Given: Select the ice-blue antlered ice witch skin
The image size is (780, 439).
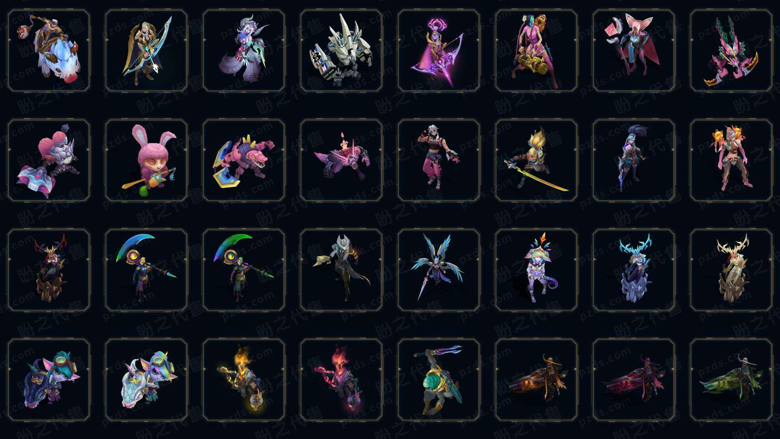Looking at the screenshot, I should click(x=634, y=270).
